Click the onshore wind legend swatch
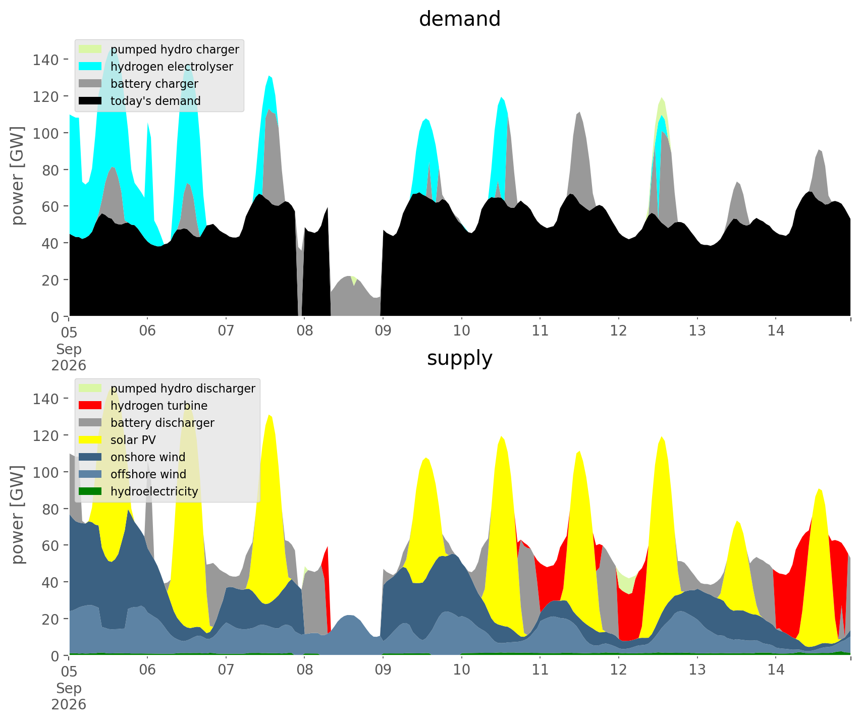Image resolution: width=861 pixels, height=722 pixels. (91, 457)
